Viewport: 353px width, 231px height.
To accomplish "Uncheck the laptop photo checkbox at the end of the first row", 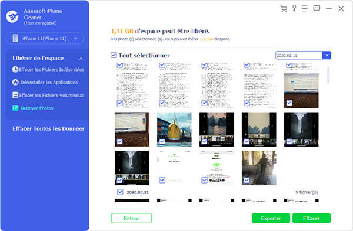I will 289,103.
